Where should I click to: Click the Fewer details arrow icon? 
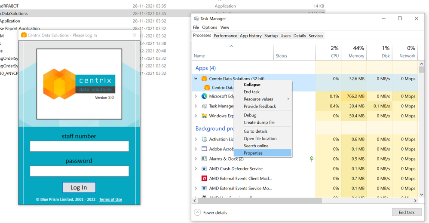pyautogui.click(x=197, y=212)
